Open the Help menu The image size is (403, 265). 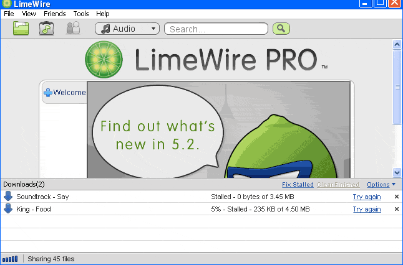pos(103,14)
